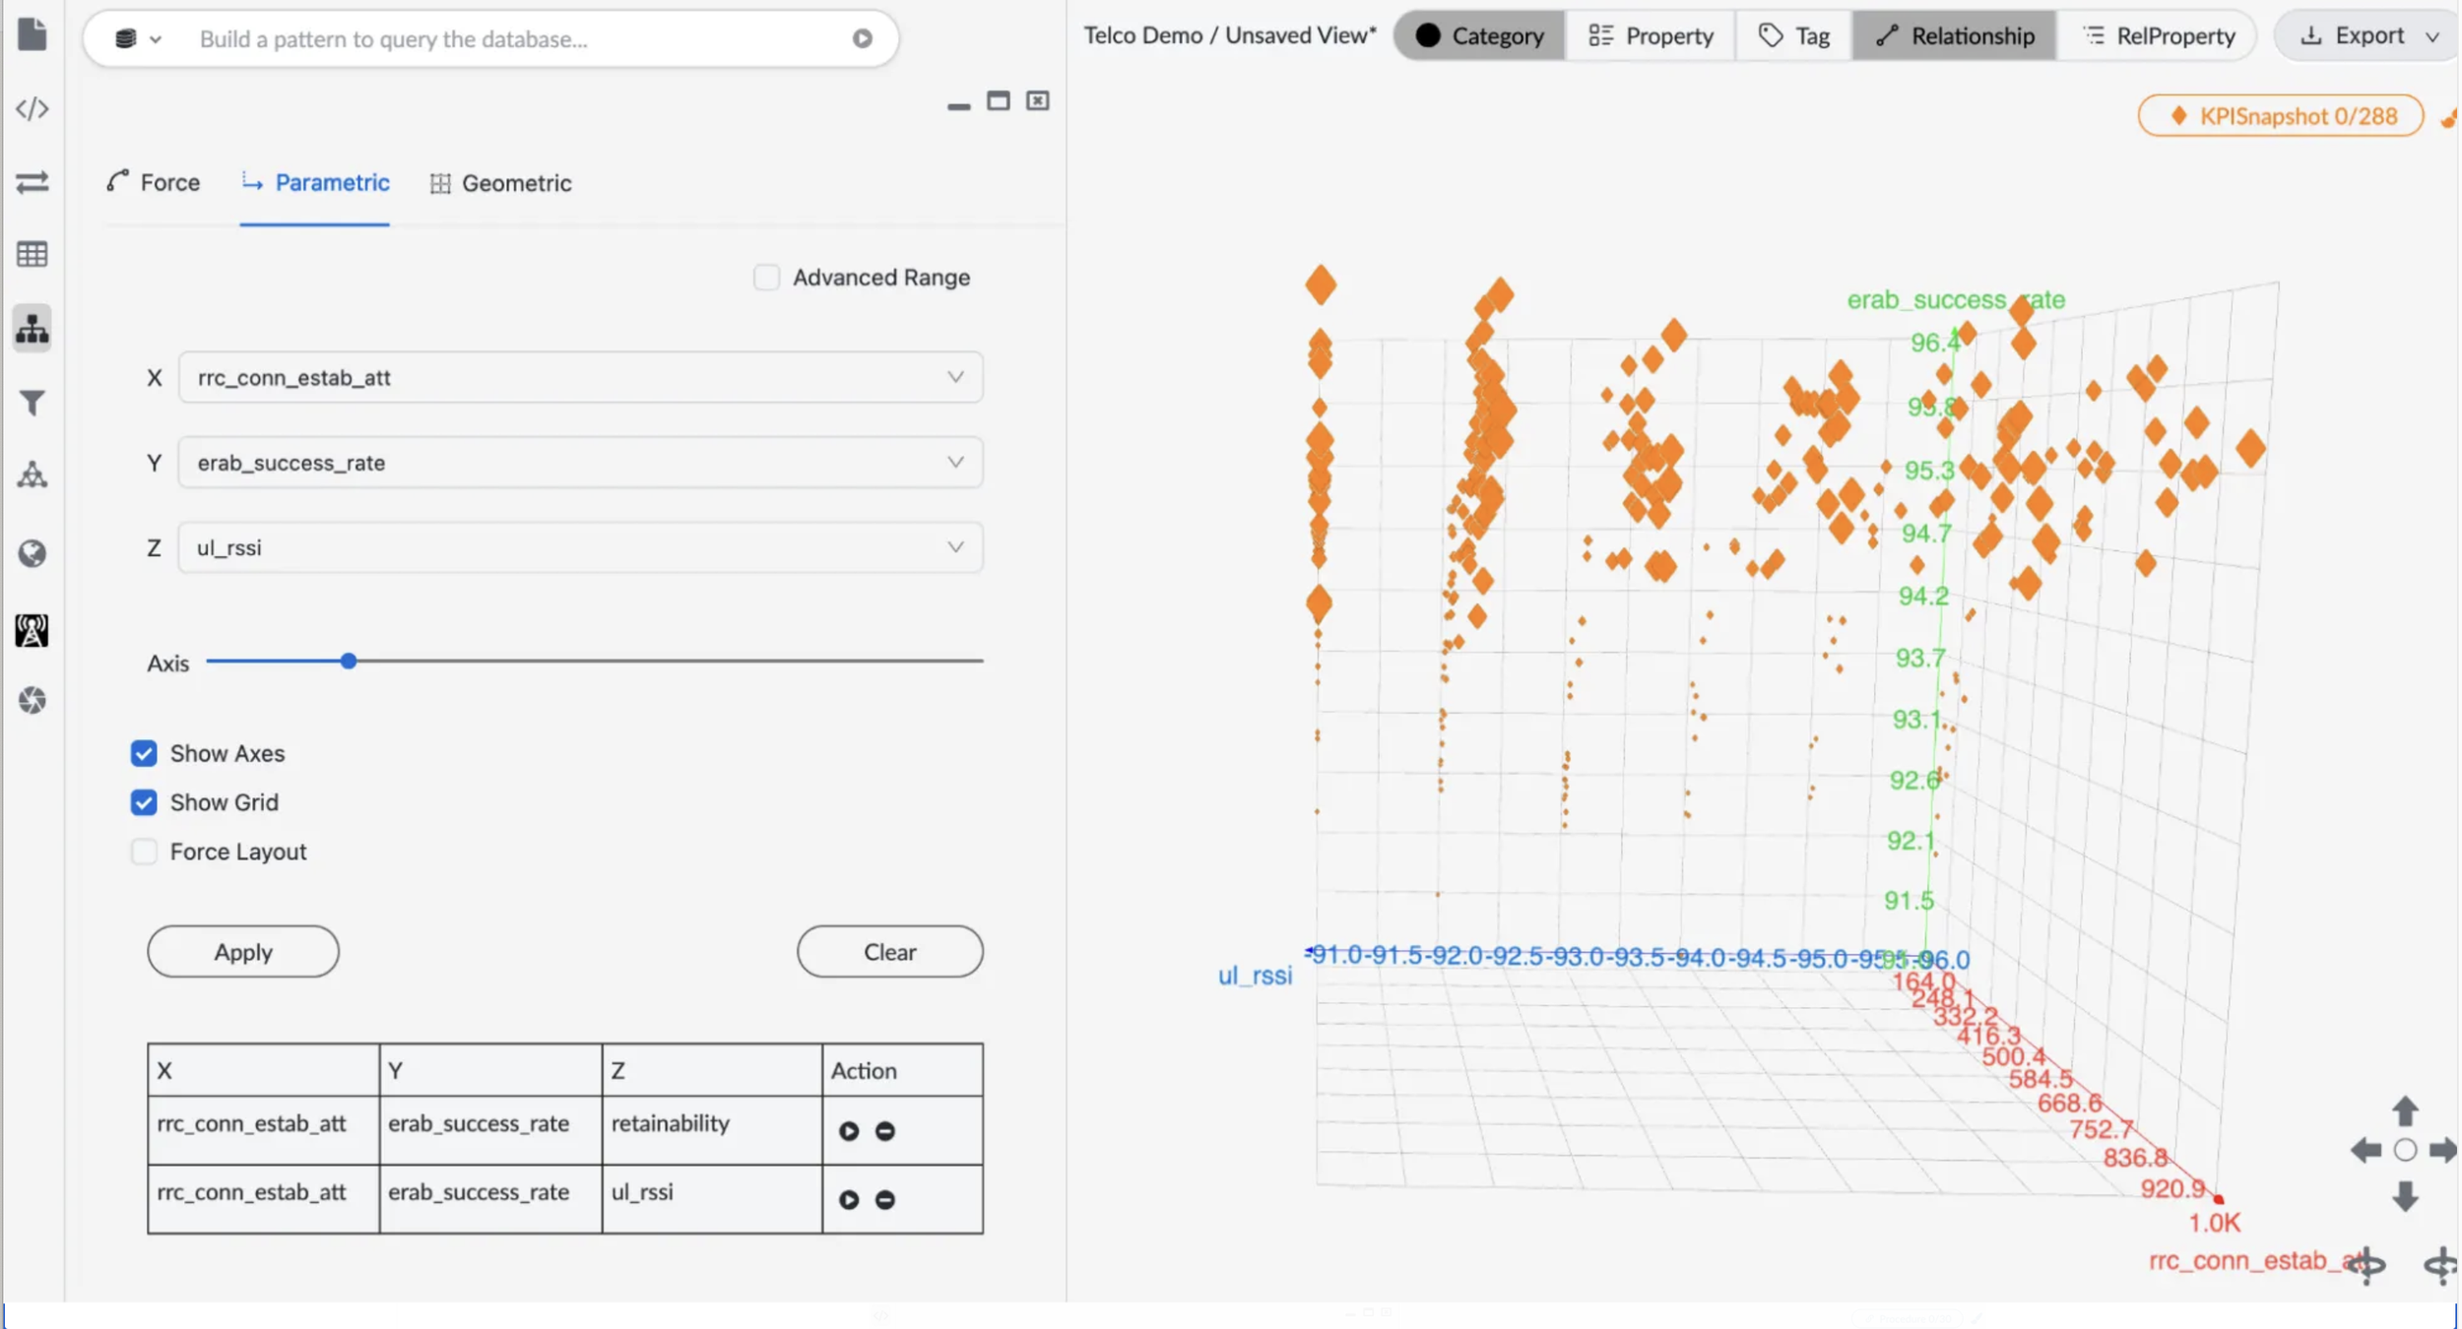Select the network graph icon in sidebar
2462x1329 pixels.
(32, 476)
